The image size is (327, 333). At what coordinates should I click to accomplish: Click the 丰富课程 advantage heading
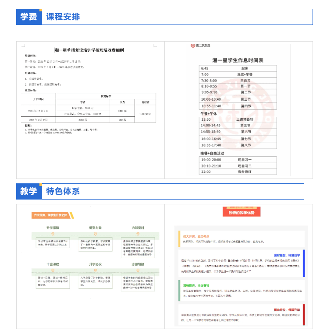click(x=53, y=264)
